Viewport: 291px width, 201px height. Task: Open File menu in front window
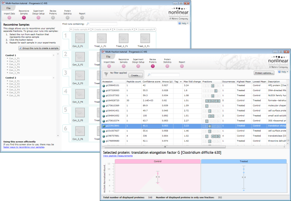point(108,57)
